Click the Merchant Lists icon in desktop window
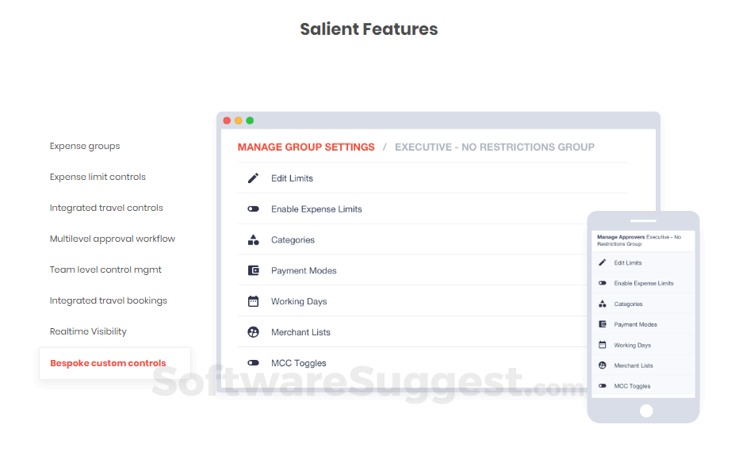The height and width of the screenshot is (459, 735). pyautogui.click(x=254, y=332)
